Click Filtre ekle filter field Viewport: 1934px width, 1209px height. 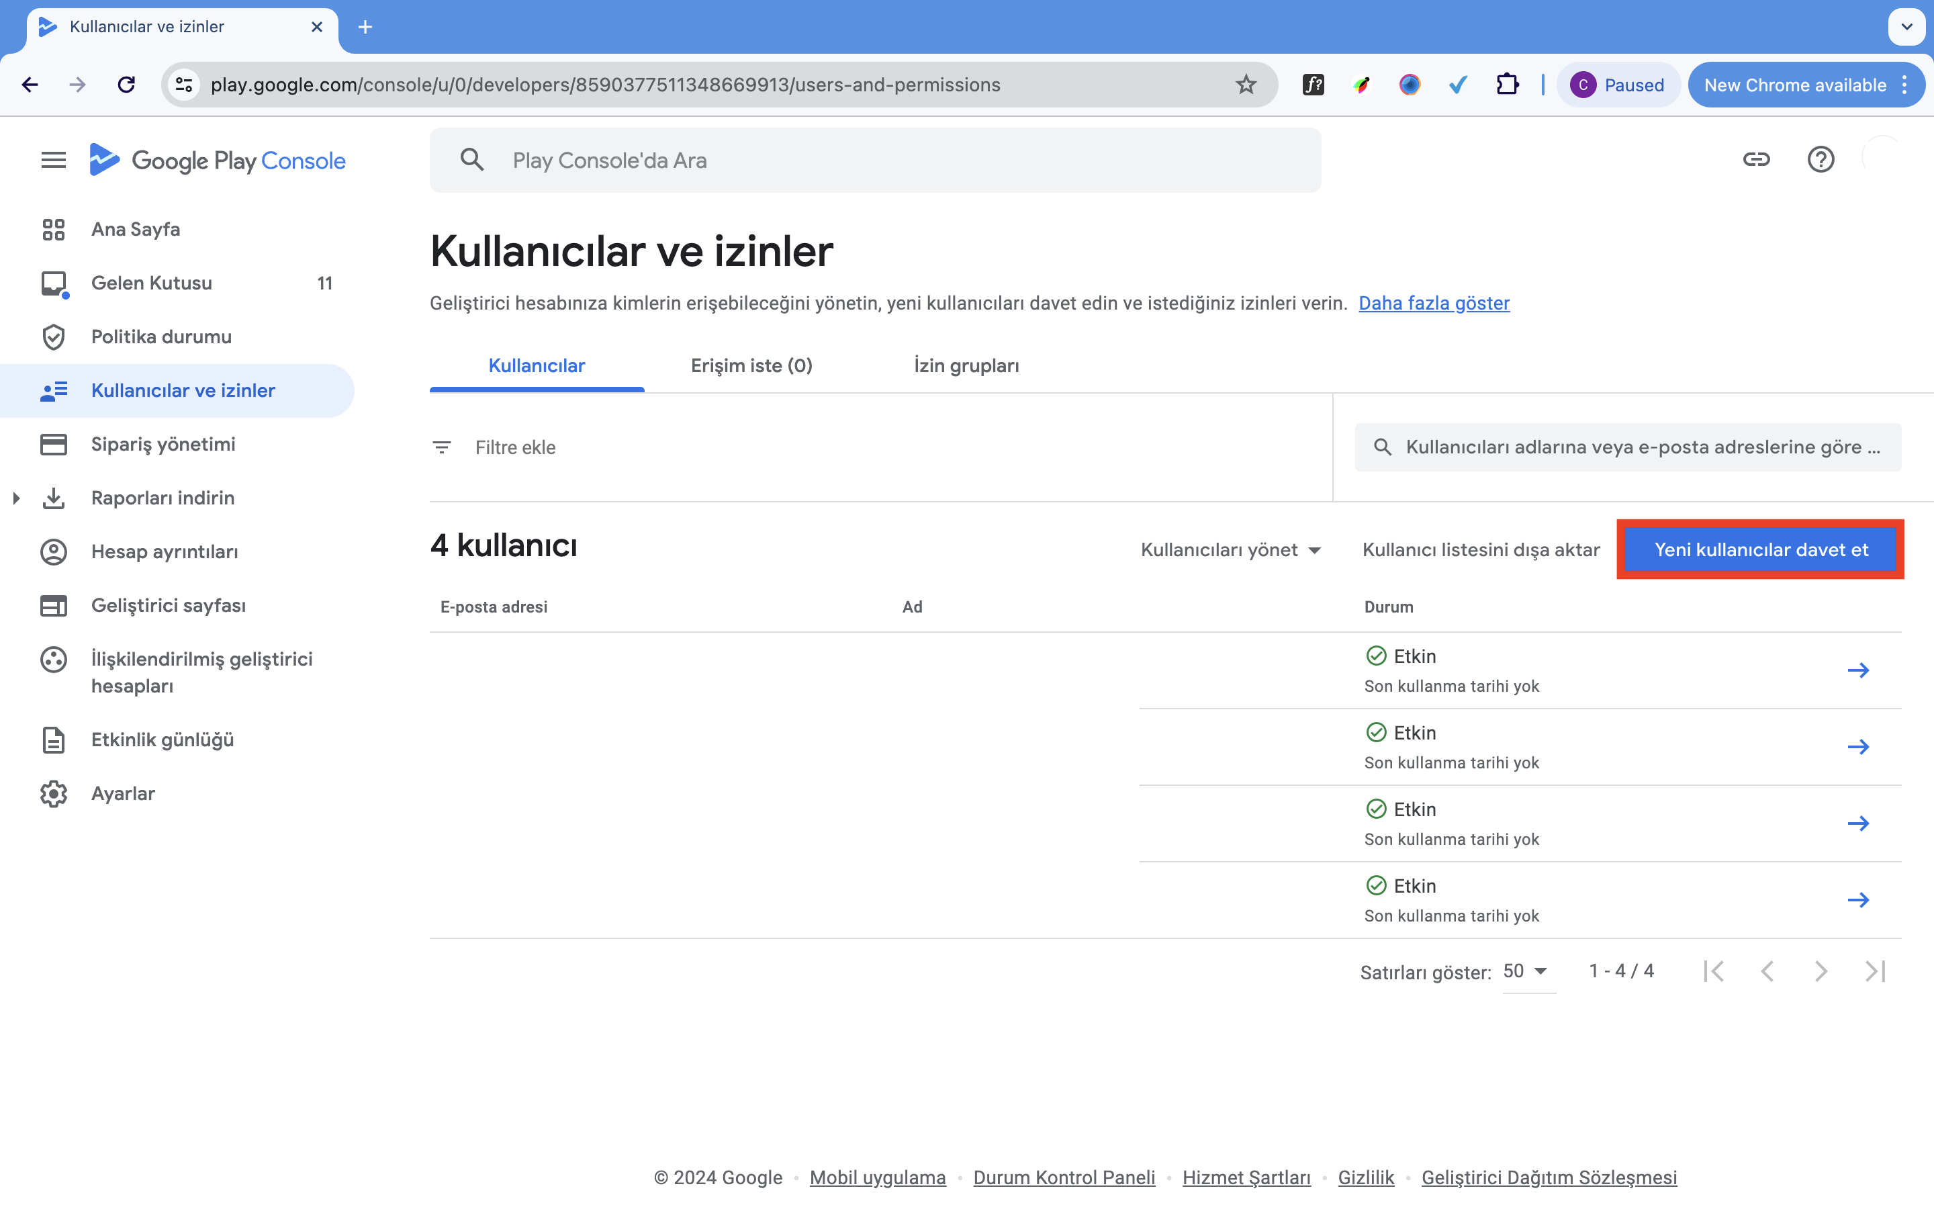click(879, 447)
